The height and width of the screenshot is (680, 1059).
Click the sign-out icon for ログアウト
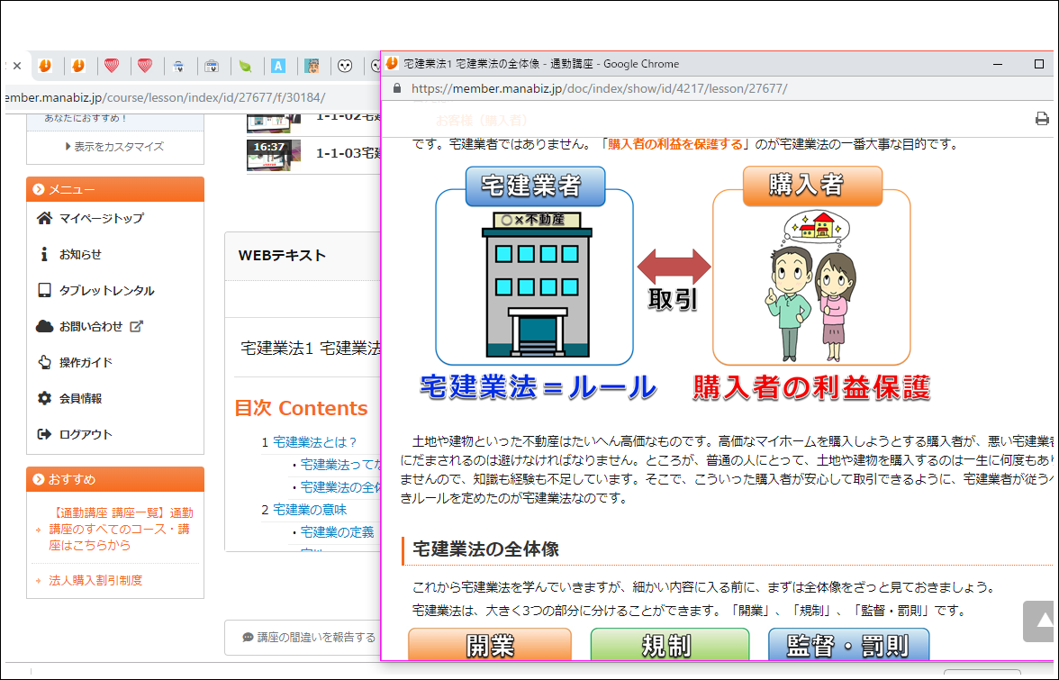pyautogui.click(x=44, y=434)
